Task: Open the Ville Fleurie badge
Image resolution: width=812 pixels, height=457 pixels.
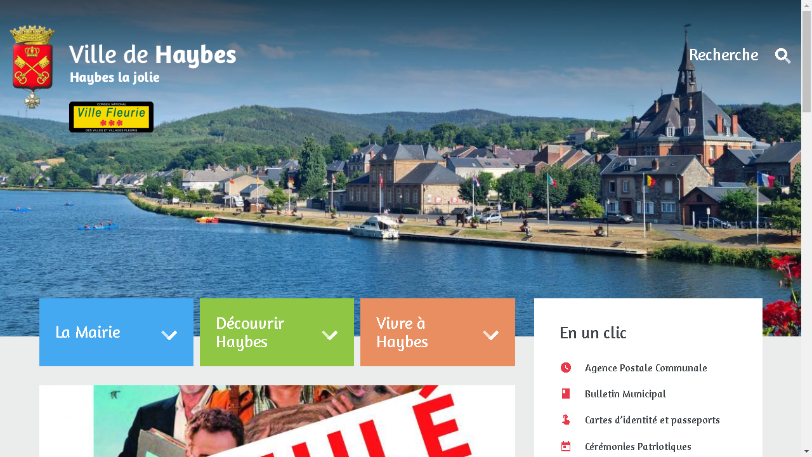Action: [111, 117]
